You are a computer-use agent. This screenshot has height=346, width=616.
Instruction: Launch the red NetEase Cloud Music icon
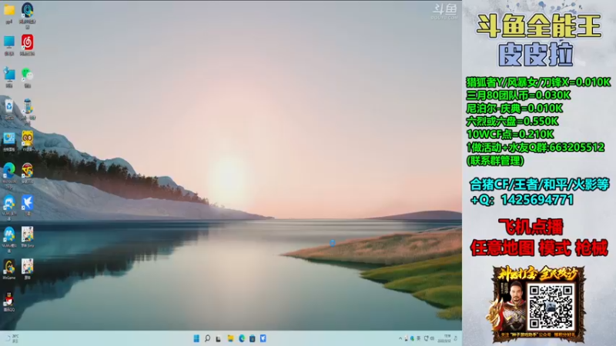[27, 42]
